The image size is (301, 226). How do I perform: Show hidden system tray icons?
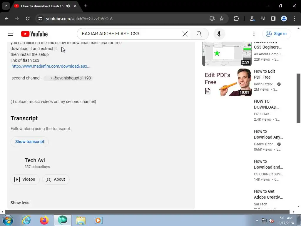pyautogui.click(x=257, y=220)
